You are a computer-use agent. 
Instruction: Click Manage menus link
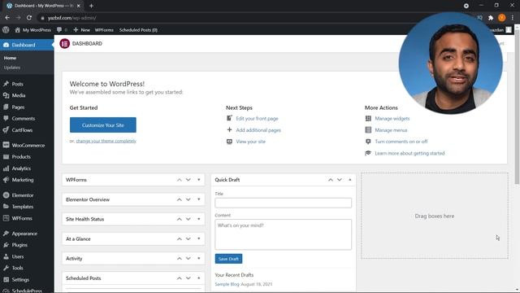(x=391, y=130)
